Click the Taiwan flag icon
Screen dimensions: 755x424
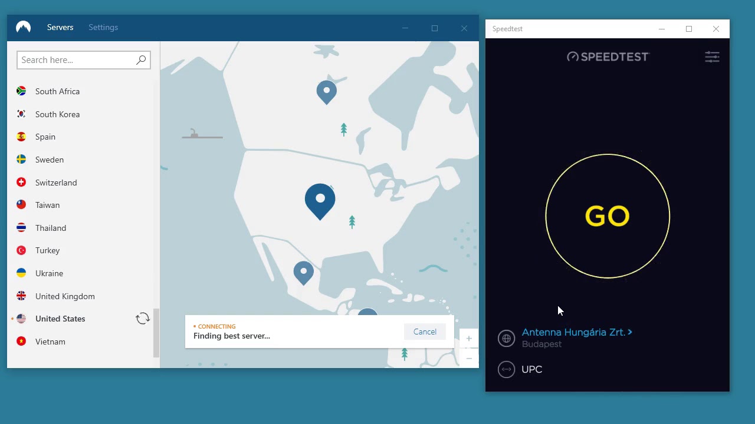click(x=21, y=205)
